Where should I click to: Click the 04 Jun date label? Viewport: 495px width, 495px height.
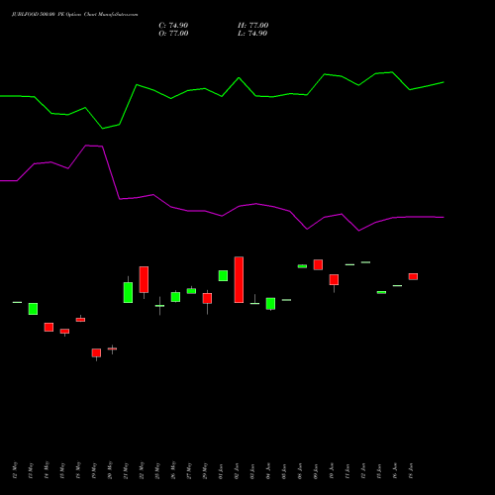click(x=268, y=471)
